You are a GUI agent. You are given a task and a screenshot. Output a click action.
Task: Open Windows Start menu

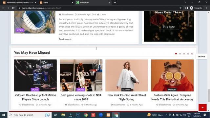4,115
